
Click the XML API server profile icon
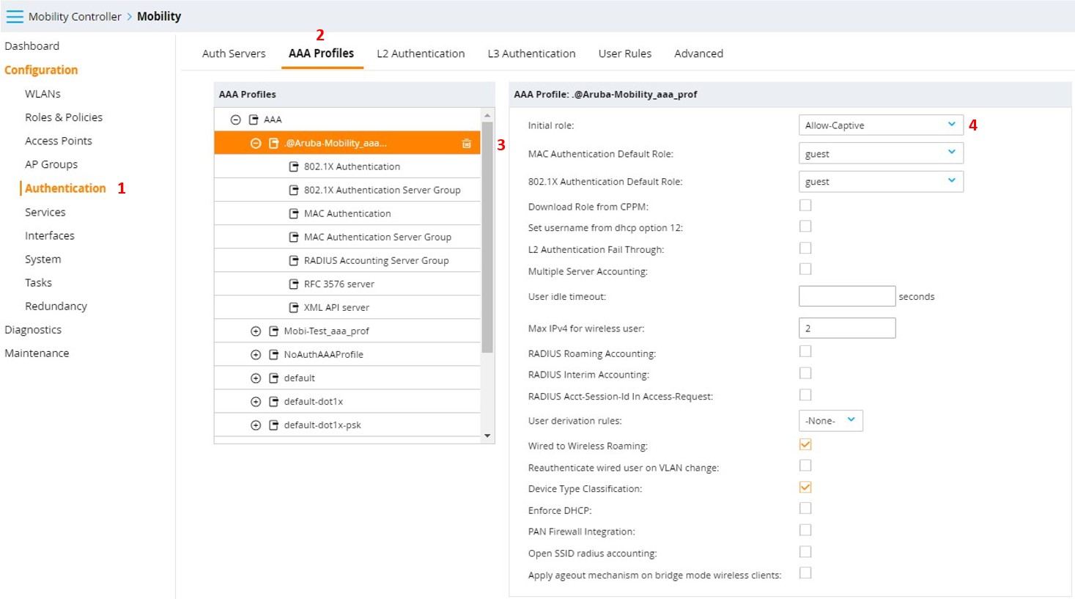tap(294, 308)
